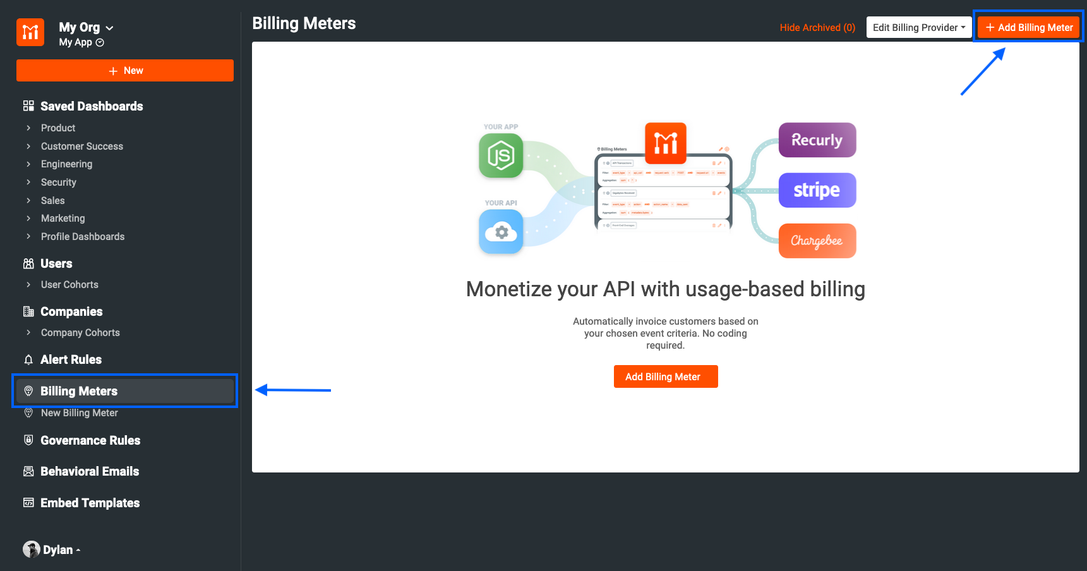The image size is (1087, 571).
Task: Click the Moesif logo icon
Action: (x=30, y=32)
